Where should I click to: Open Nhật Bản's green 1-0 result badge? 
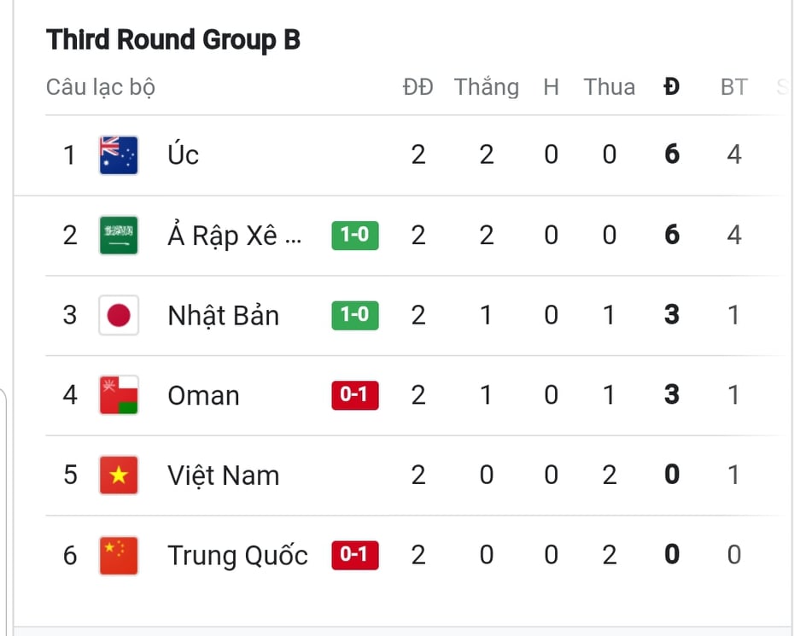coord(355,315)
